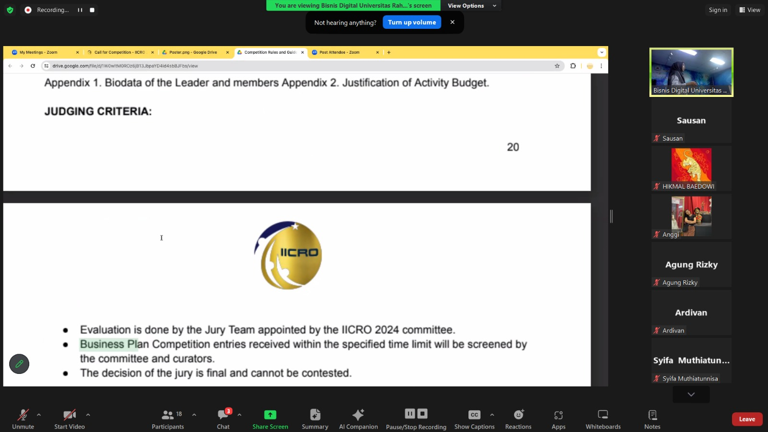Expand the captions options arrow

pos(492,415)
